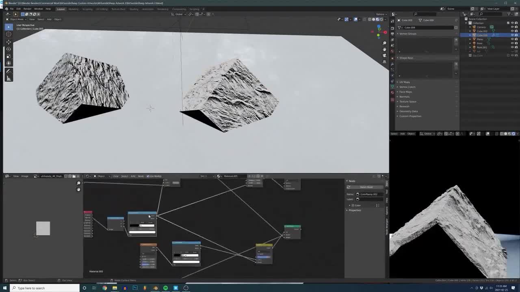Toggle the Collection exclude checkbox in outliner
This screenshot has width=520, height=292.
coord(508,23)
